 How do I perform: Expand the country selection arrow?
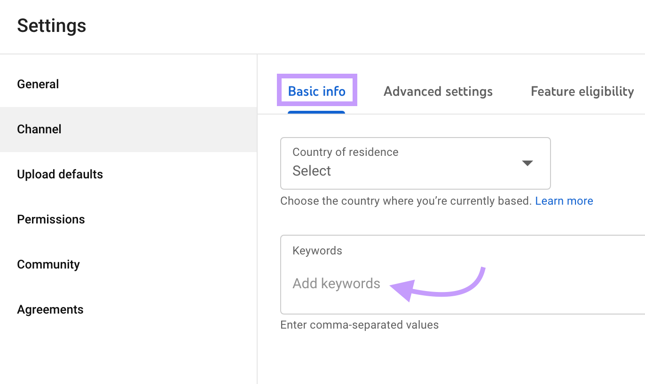tap(527, 163)
